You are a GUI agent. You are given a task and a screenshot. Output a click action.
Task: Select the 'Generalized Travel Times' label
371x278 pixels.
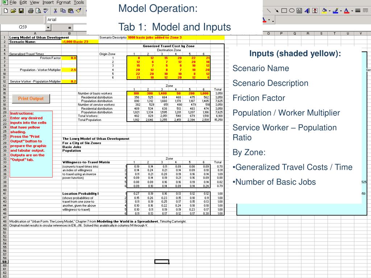tap(26, 54)
